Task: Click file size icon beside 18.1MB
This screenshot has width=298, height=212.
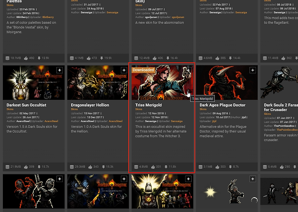Action: tap(7, 58)
